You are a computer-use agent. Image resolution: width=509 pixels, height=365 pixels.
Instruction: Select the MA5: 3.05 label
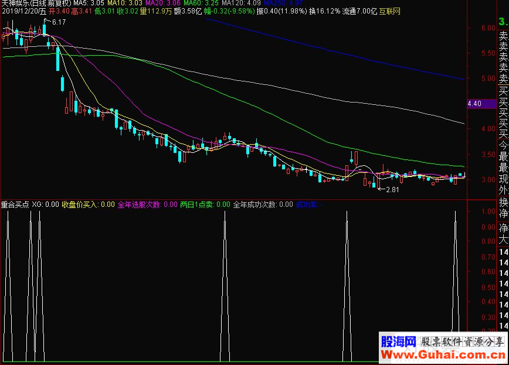coord(89,3)
